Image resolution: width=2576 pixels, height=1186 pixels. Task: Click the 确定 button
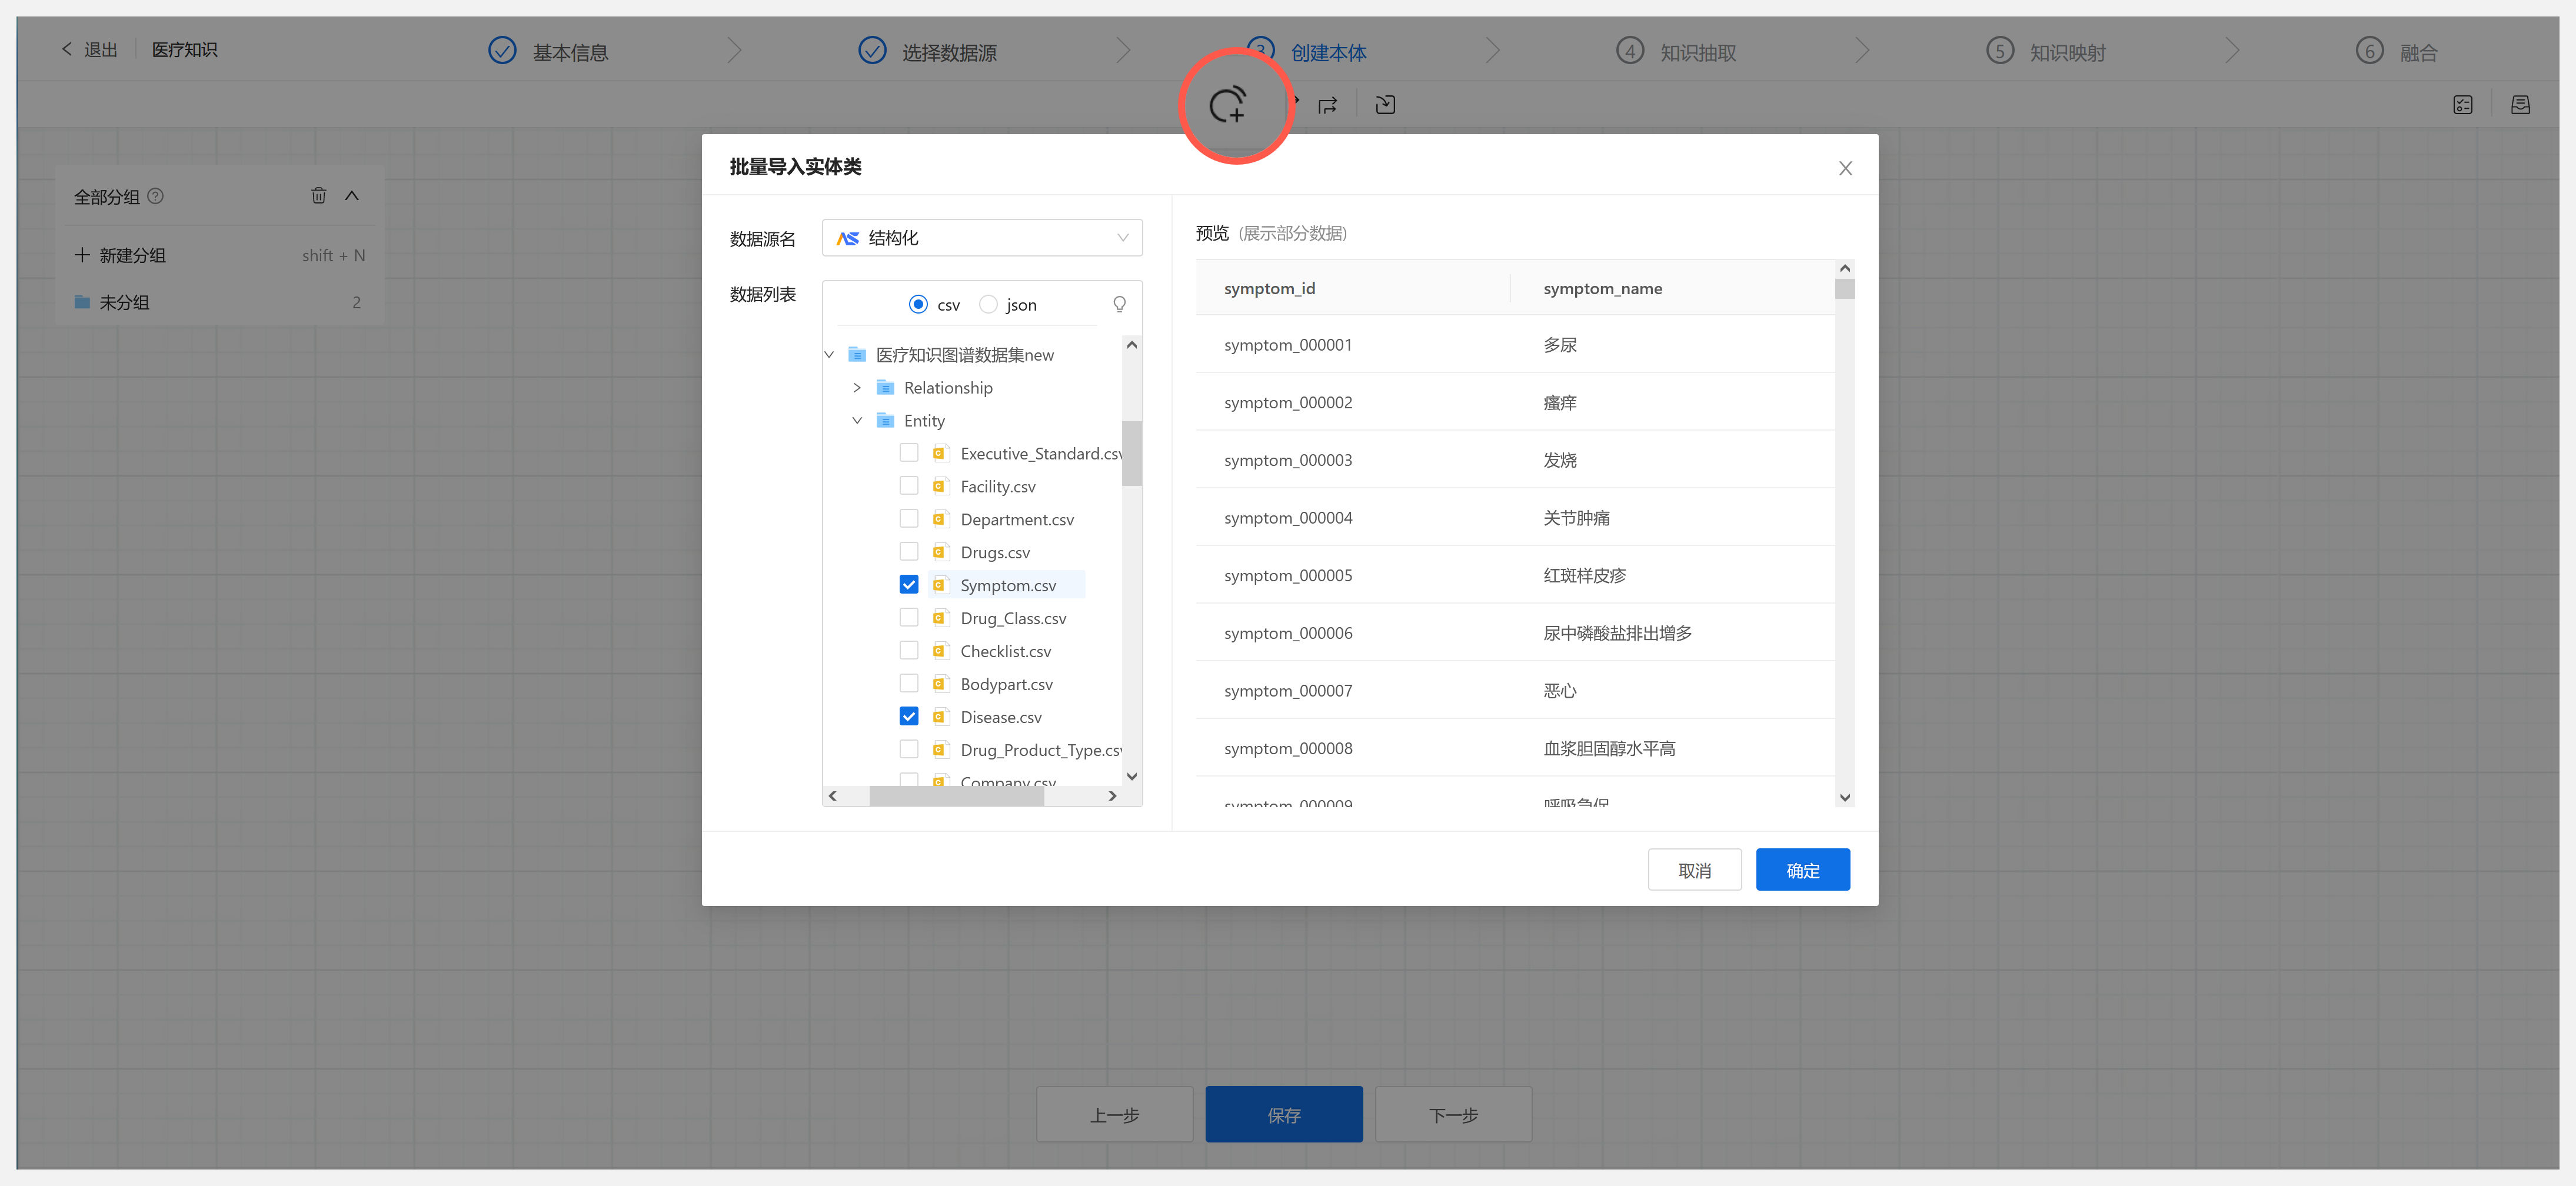click(x=1803, y=870)
